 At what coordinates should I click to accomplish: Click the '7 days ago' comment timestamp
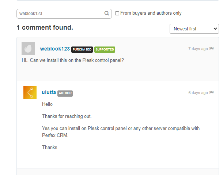(198, 49)
